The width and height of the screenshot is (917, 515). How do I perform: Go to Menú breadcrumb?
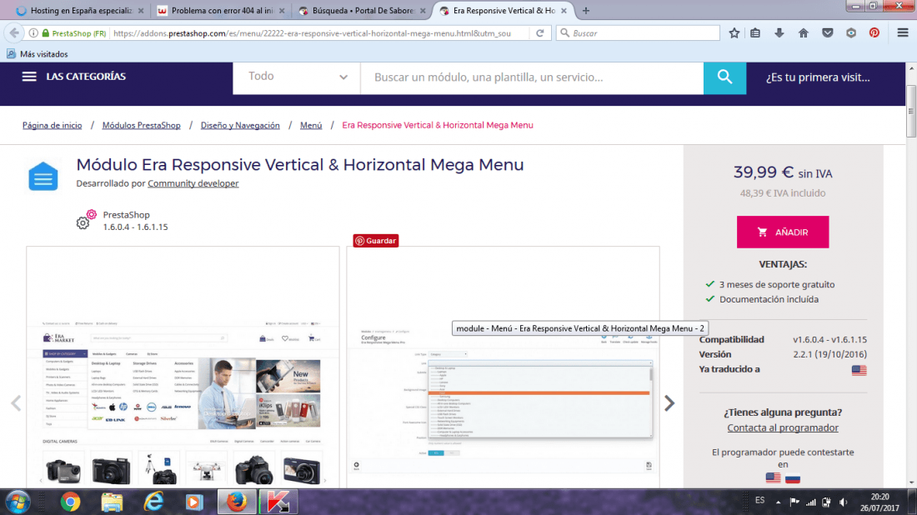coord(311,125)
